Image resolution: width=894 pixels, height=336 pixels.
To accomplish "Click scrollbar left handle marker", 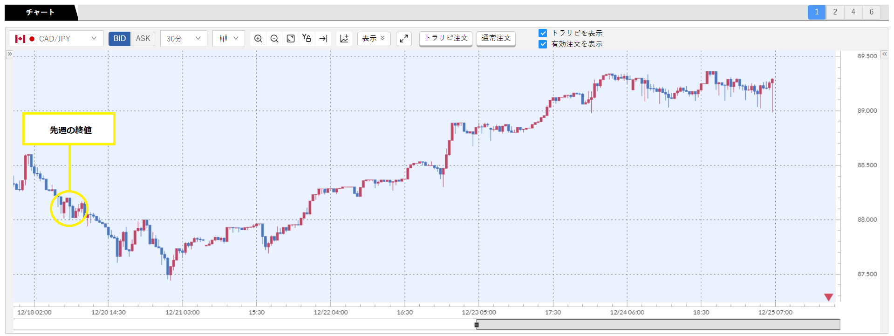I will coord(477,325).
